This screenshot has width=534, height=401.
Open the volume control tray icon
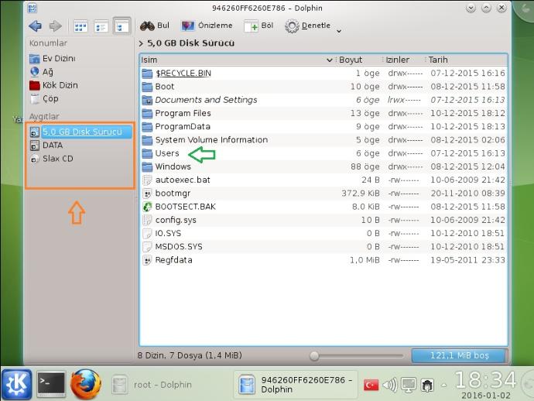pos(390,386)
